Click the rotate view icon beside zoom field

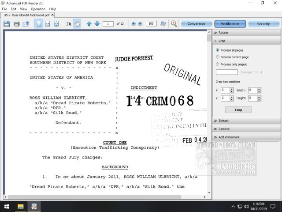[163, 24]
